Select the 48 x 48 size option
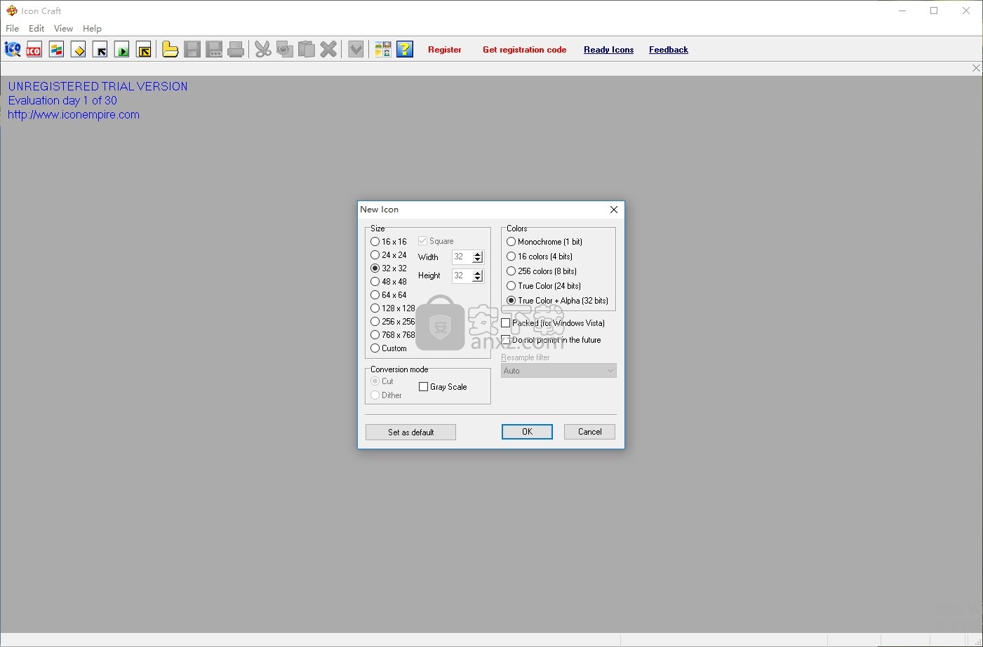This screenshot has width=983, height=647. [x=389, y=282]
